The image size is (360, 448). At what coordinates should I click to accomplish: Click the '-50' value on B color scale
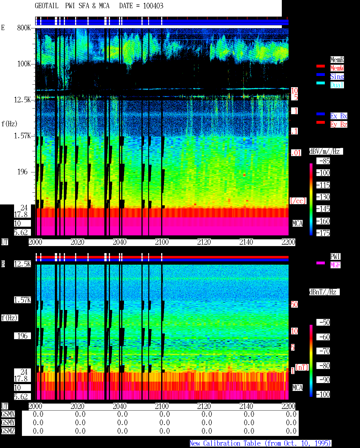(323, 322)
